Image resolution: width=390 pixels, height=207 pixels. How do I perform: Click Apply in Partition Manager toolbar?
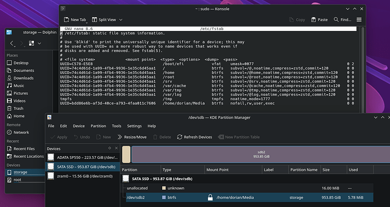59,137
